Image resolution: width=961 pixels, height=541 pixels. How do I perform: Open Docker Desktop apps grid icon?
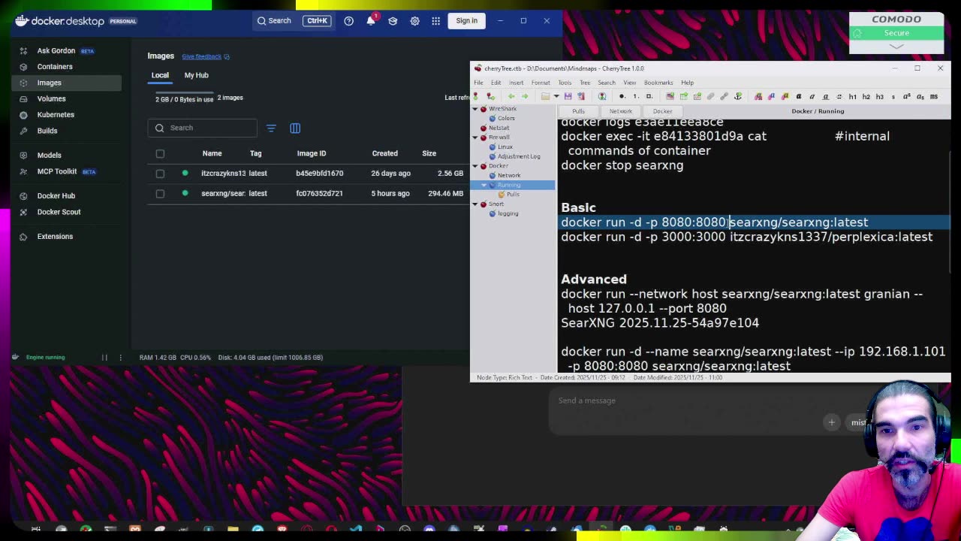click(436, 21)
